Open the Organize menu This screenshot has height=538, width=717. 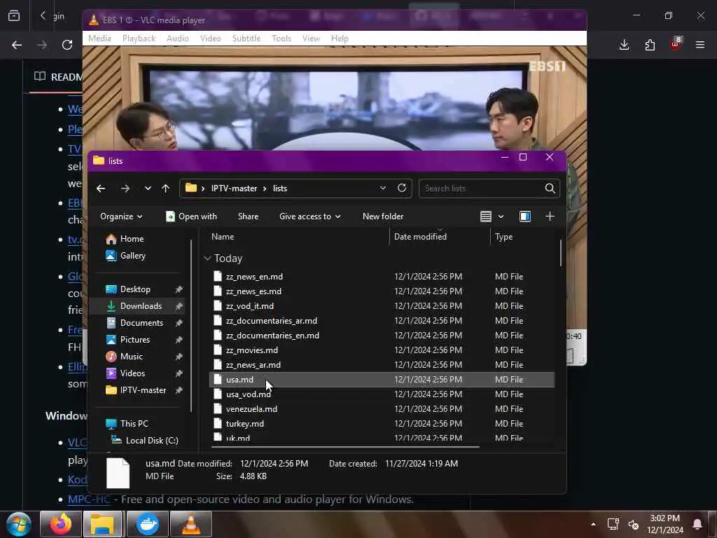pyautogui.click(x=121, y=216)
